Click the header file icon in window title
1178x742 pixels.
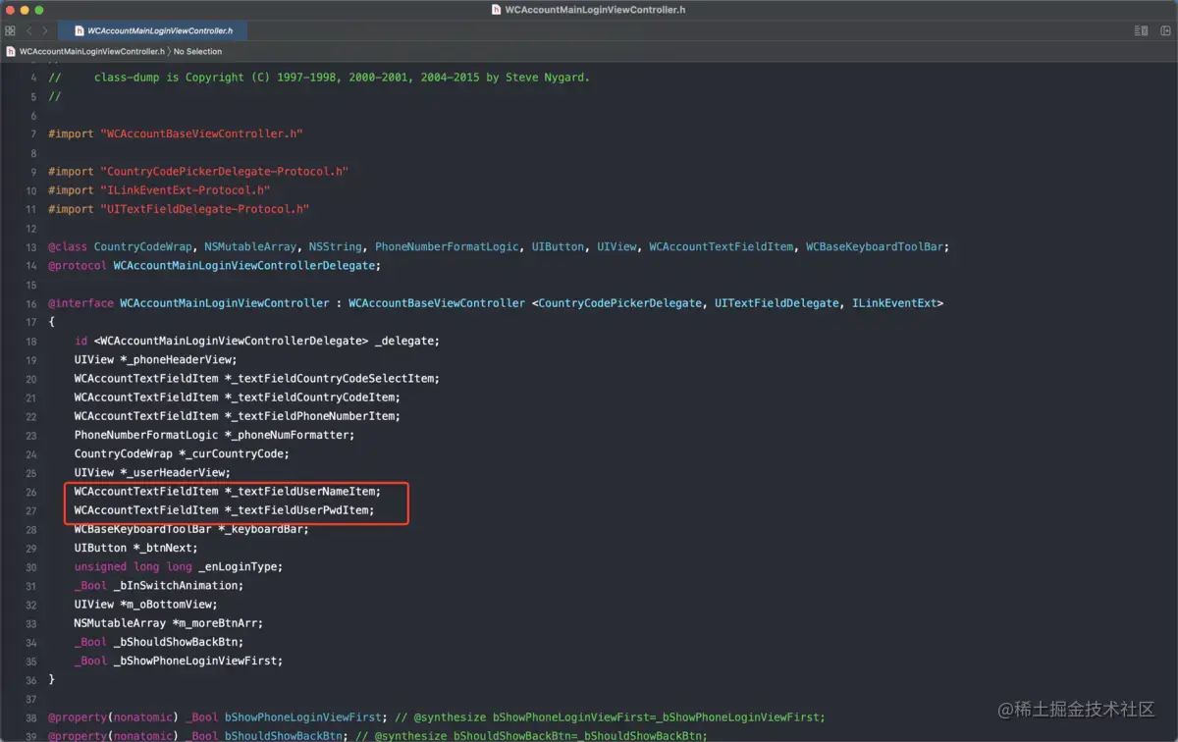point(497,10)
